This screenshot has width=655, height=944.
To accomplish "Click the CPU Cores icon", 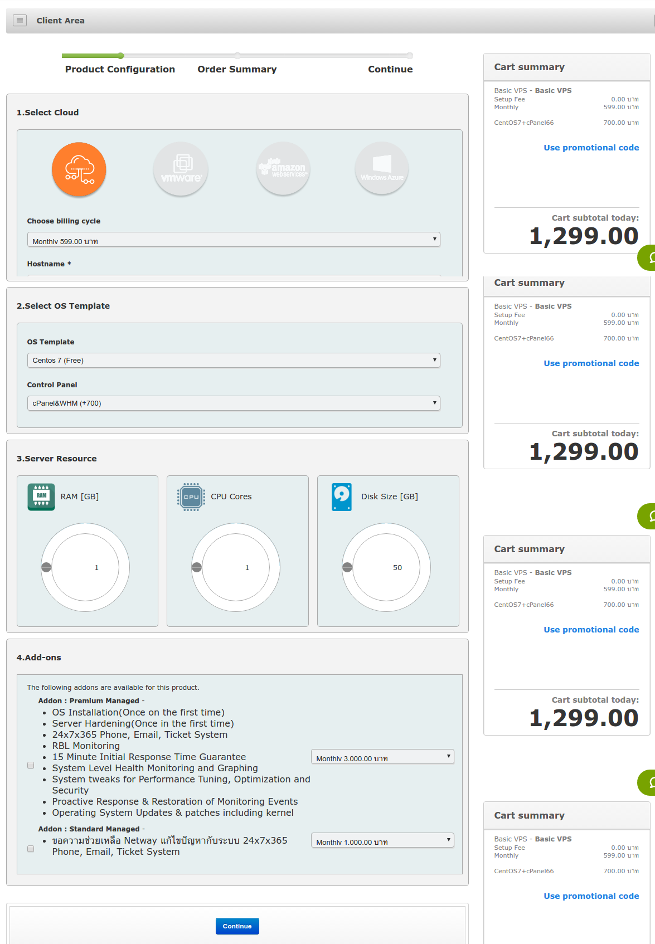I will pyautogui.click(x=191, y=497).
